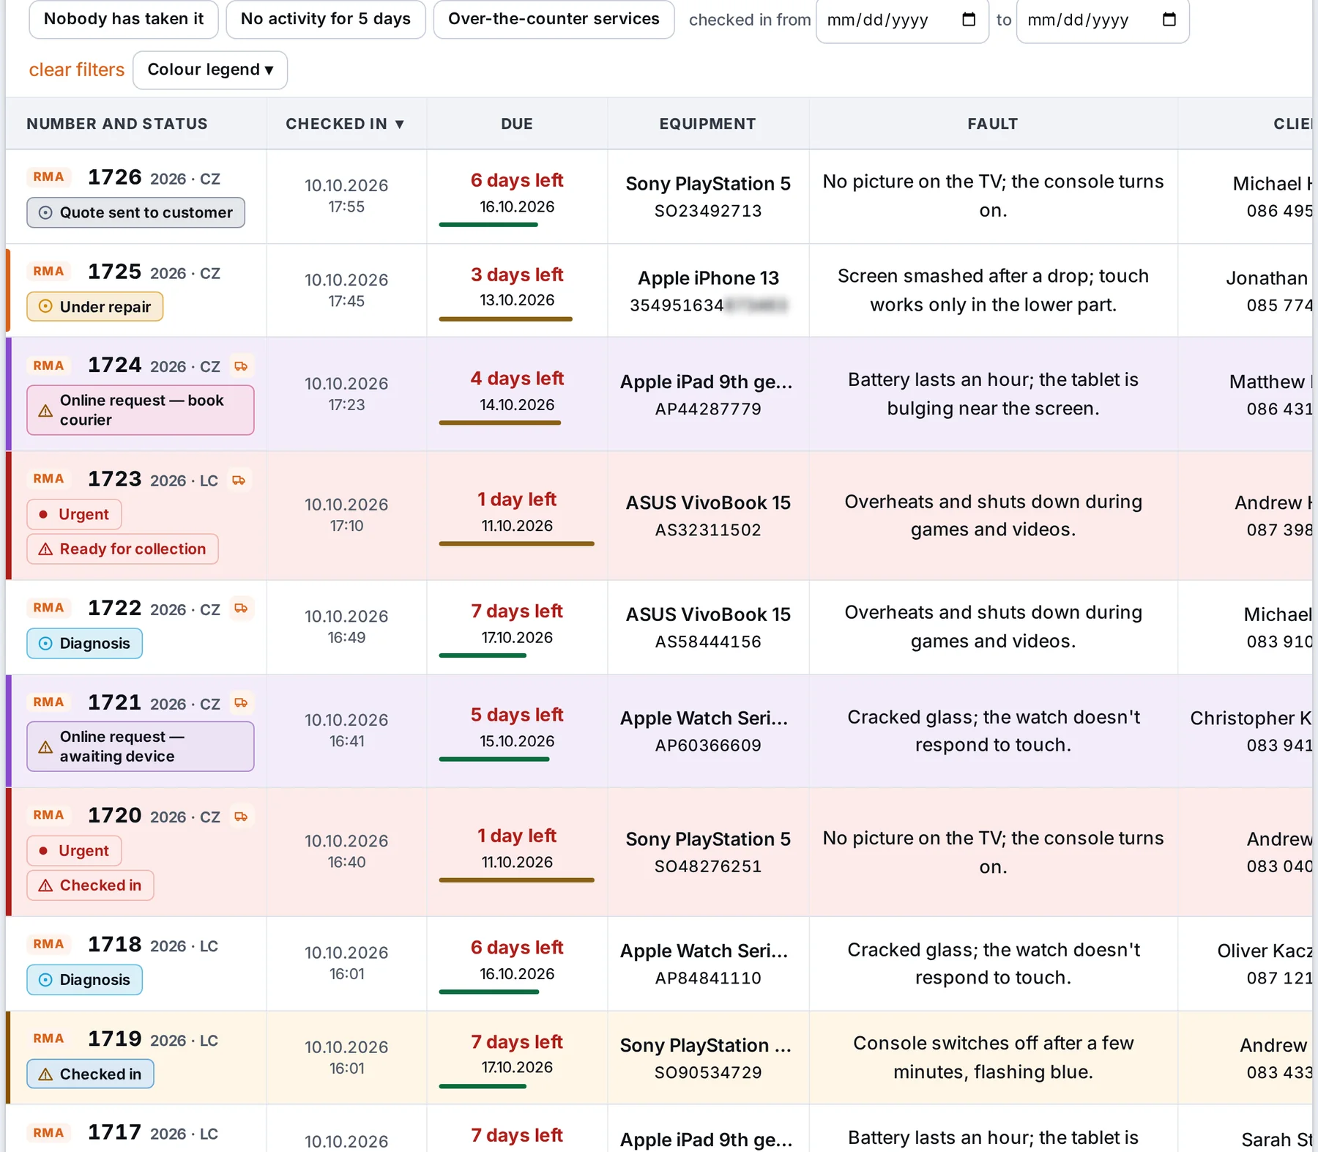The width and height of the screenshot is (1318, 1152).
Task: Click Diagnosis status icon on RMA 1722
Action: (x=45, y=644)
